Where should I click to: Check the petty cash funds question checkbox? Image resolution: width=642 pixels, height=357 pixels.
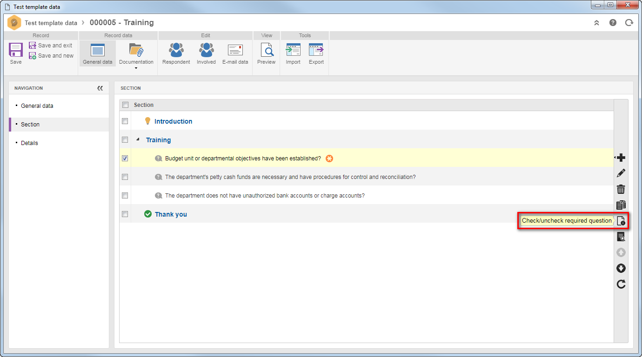pos(125,177)
